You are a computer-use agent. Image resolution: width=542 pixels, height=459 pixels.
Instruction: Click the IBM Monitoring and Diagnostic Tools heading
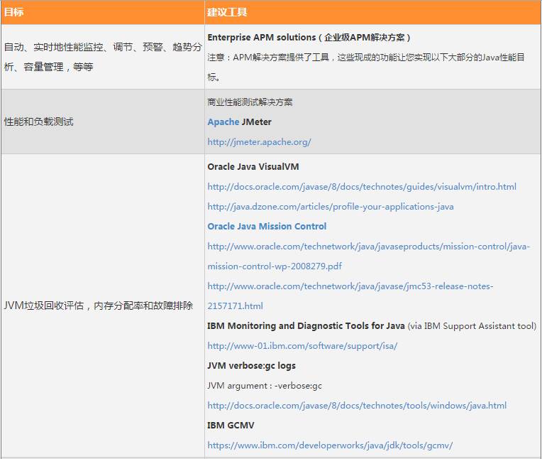pos(306,325)
